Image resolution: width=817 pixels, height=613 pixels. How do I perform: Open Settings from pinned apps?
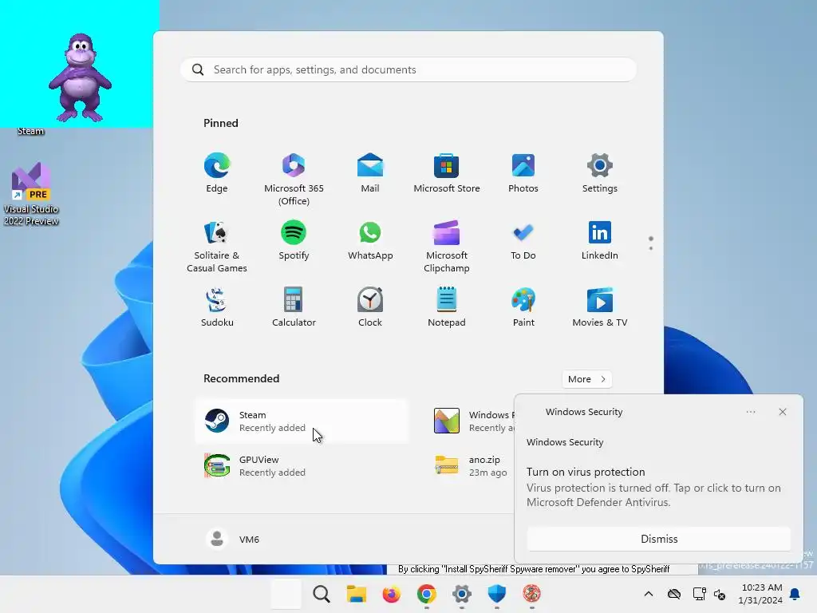click(x=600, y=173)
